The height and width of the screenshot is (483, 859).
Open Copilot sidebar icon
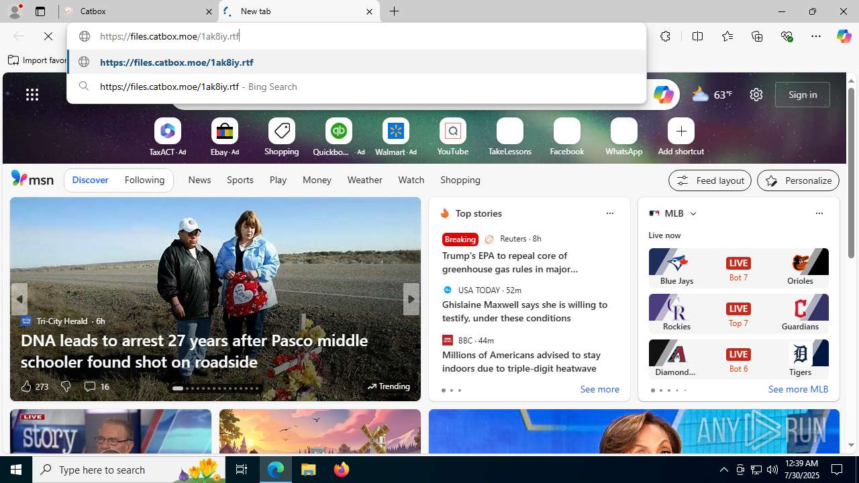(844, 36)
